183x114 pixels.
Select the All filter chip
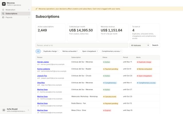point(38,51)
